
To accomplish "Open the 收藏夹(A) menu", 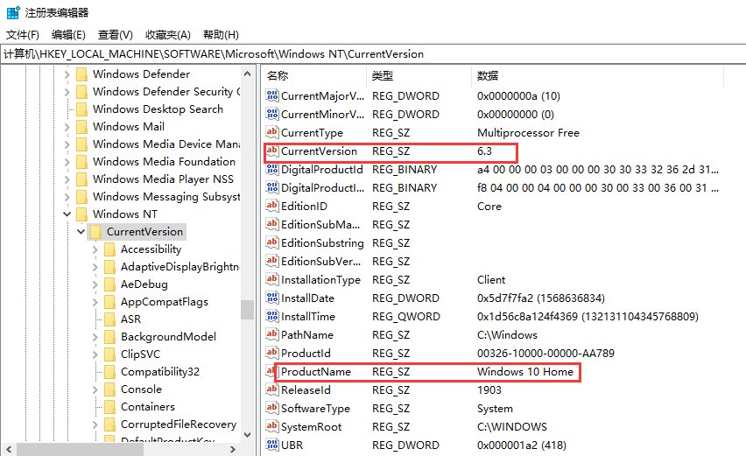I will (168, 35).
